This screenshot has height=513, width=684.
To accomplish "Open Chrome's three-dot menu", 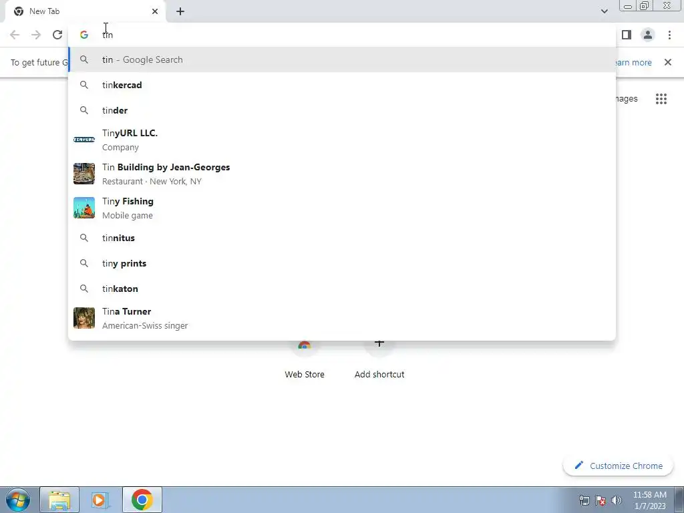I will [x=669, y=35].
